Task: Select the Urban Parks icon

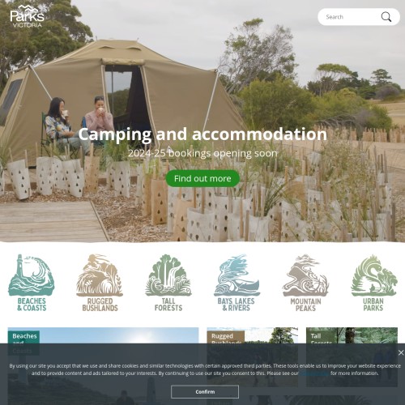Action: click(x=373, y=283)
